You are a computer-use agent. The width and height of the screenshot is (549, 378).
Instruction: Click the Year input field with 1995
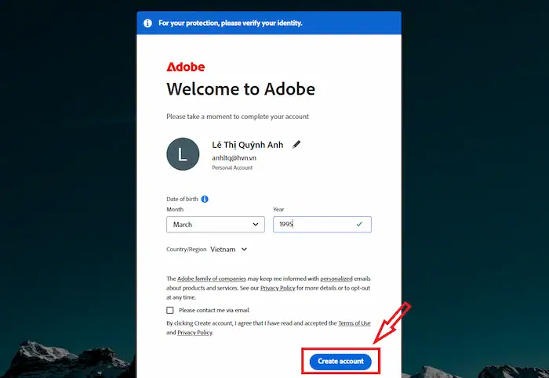(322, 225)
